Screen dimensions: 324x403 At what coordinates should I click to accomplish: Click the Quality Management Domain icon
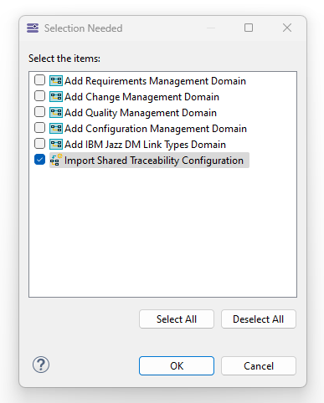coord(56,113)
